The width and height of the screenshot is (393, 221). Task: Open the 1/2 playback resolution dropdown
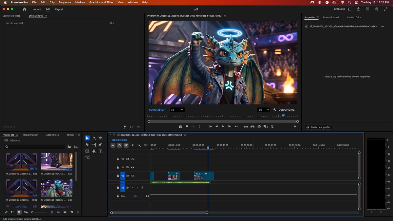click(x=264, y=110)
